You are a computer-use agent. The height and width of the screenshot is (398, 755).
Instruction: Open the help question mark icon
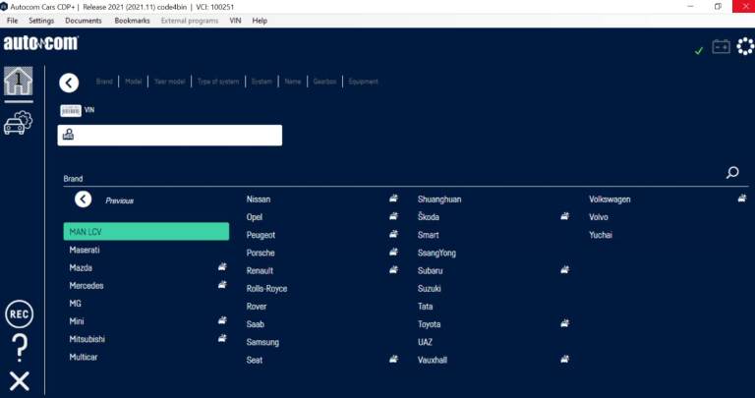(x=19, y=347)
